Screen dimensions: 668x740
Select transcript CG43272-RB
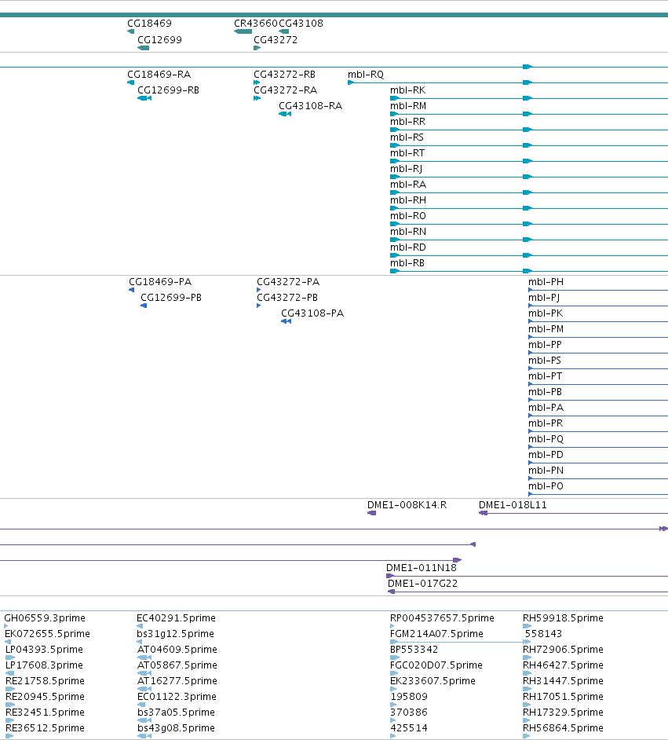point(284,74)
